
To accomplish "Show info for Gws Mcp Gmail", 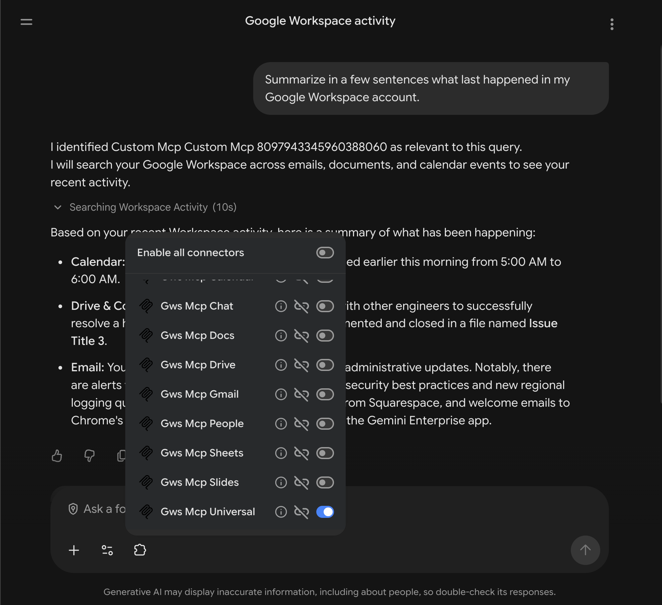I will click(x=281, y=394).
